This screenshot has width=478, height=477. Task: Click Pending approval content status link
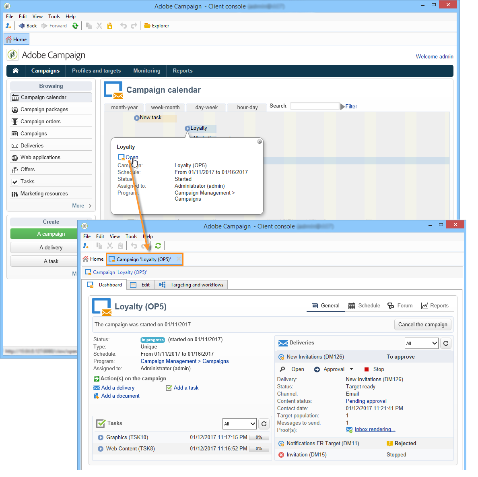(366, 401)
